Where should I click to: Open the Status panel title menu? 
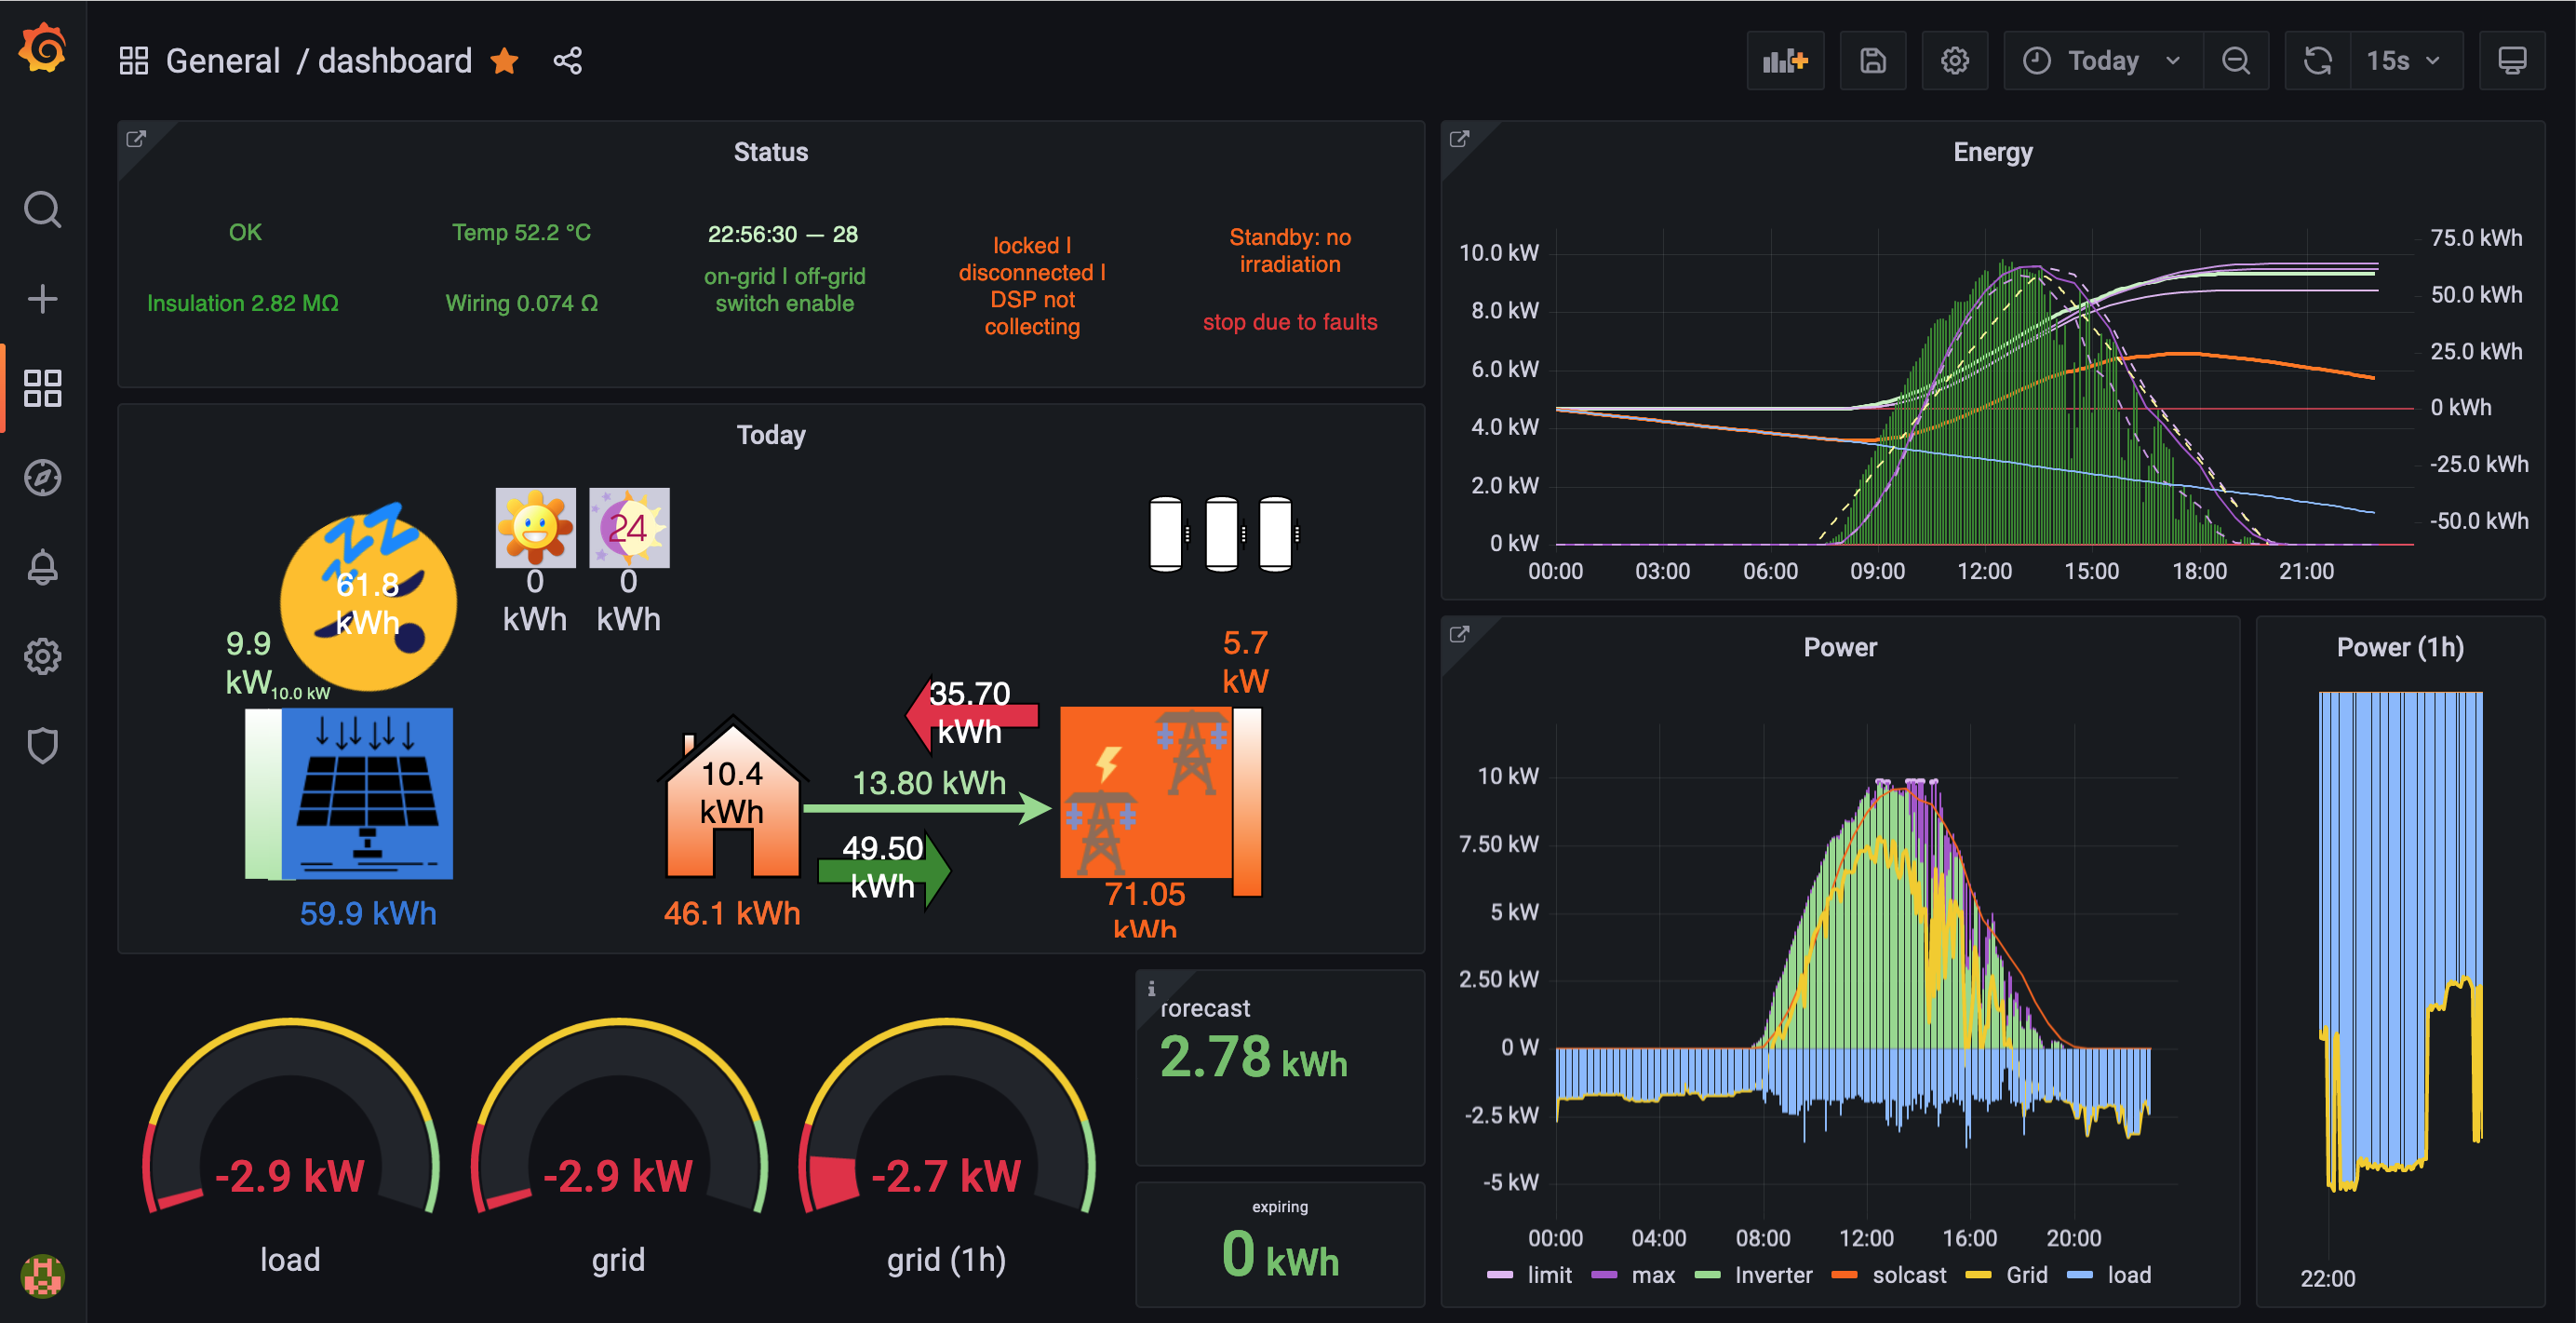click(770, 152)
